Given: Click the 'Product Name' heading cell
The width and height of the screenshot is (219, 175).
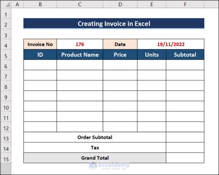Looking at the screenshot, I should click(80, 55).
